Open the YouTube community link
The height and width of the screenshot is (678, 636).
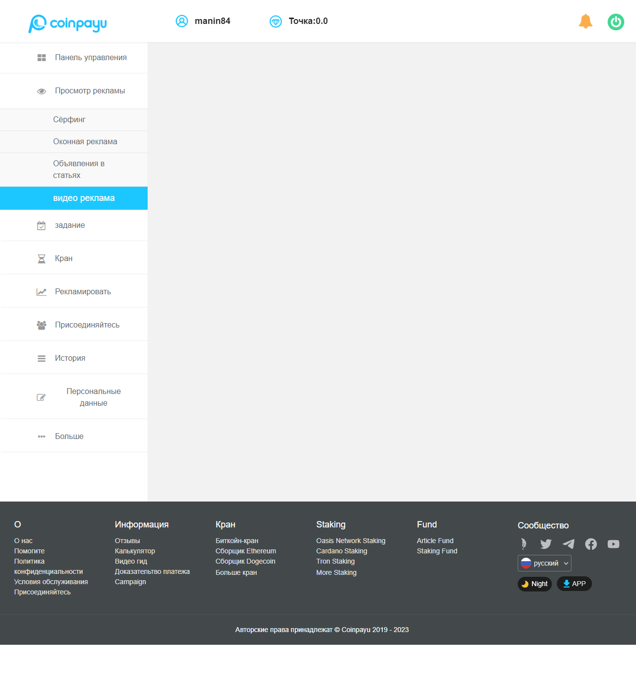(614, 544)
